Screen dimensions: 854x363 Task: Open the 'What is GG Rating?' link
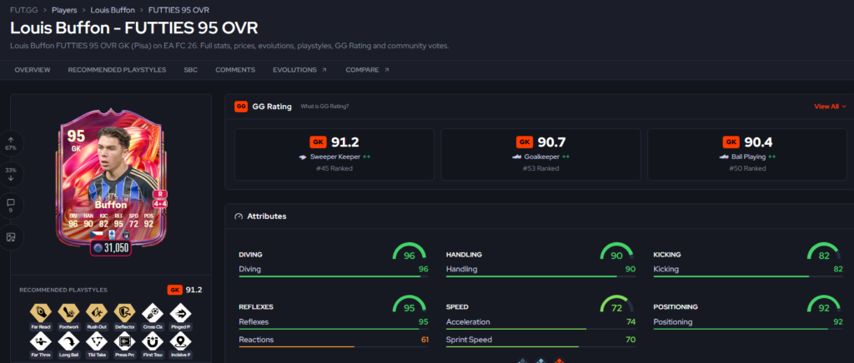tap(324, 107)
